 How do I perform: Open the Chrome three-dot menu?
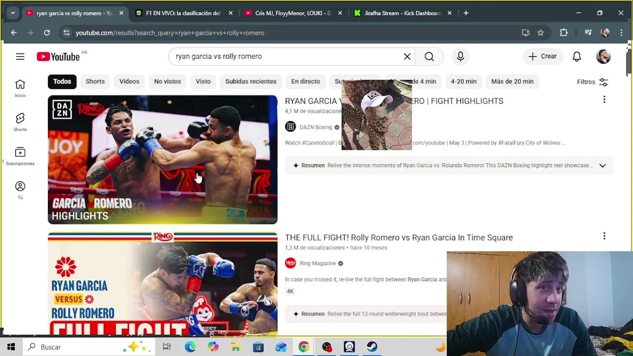622,33
